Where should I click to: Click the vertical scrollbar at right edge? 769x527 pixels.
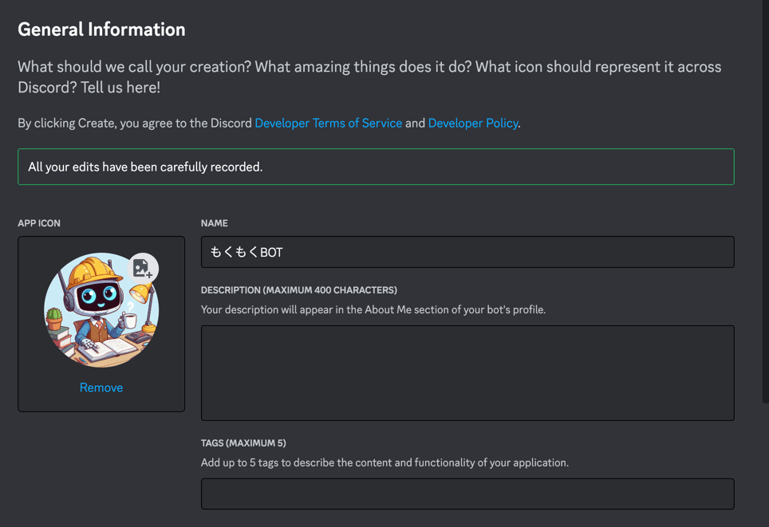[x=766, y=201]
